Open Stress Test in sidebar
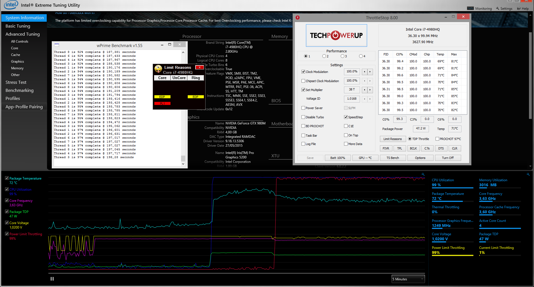 coord(16,82)
